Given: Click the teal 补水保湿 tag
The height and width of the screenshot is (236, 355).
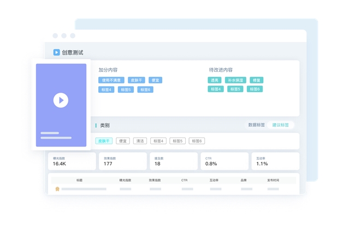Looking at the screenshot, I should pyautogui.click(x=235, y=80).
